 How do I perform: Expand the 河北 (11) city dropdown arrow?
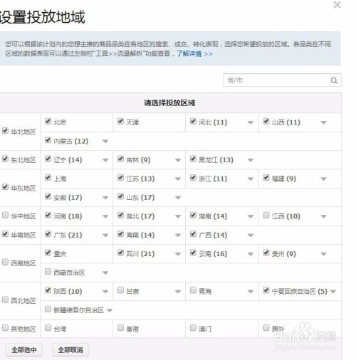point(251,122)
